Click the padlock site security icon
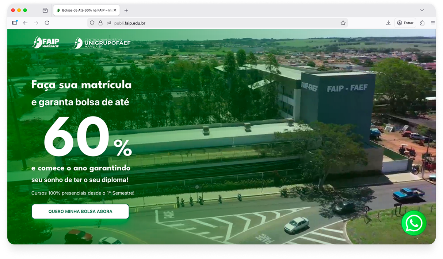 [x=100, y=23]
